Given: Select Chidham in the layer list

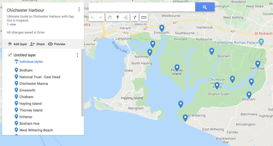Looking at the screenshot, I should click(26, 97).
